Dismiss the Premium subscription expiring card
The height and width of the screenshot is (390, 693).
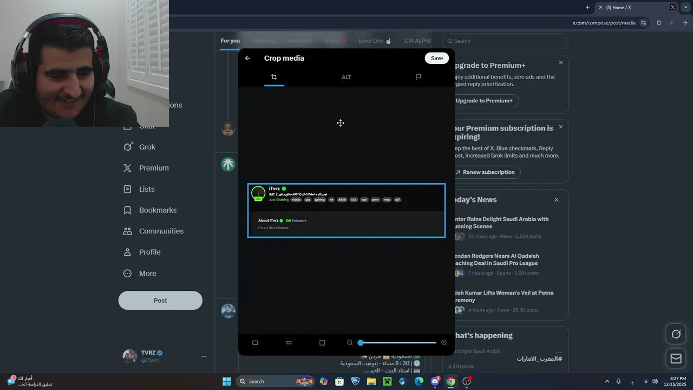(561, 127)
